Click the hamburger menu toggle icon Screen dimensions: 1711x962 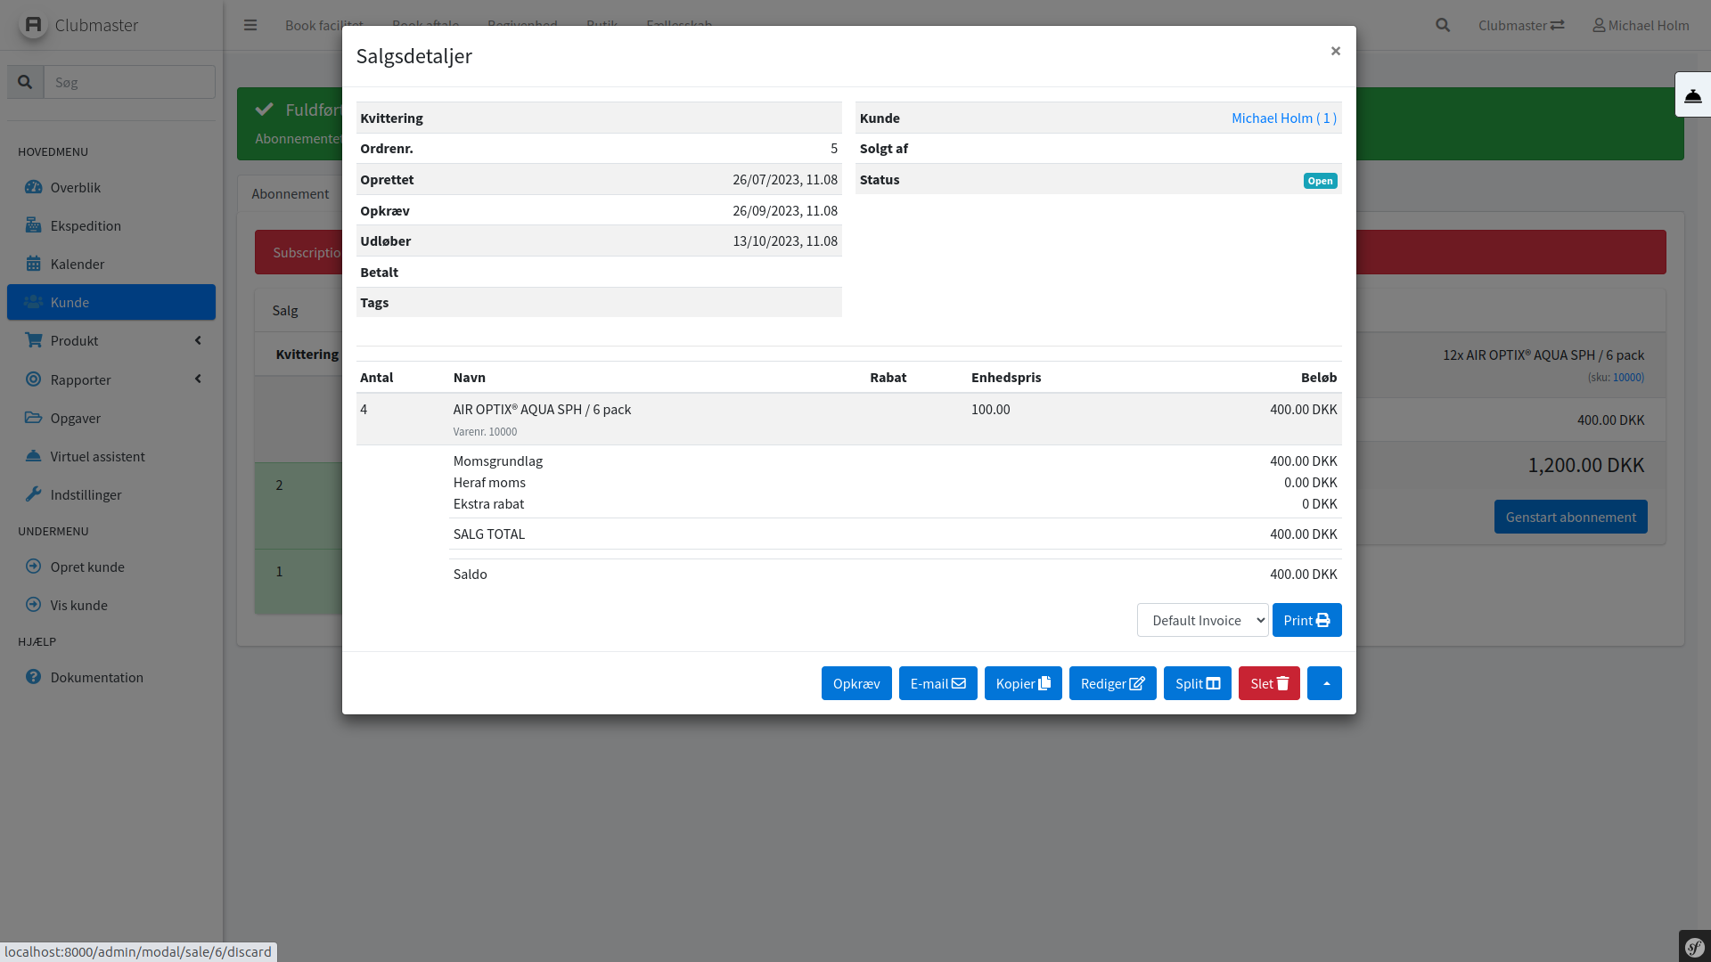[x=250, y=25]
